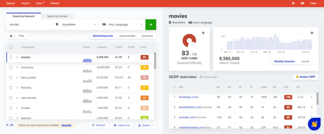Open the chat support waving hand button
The image size is (324, 134).
314,124
